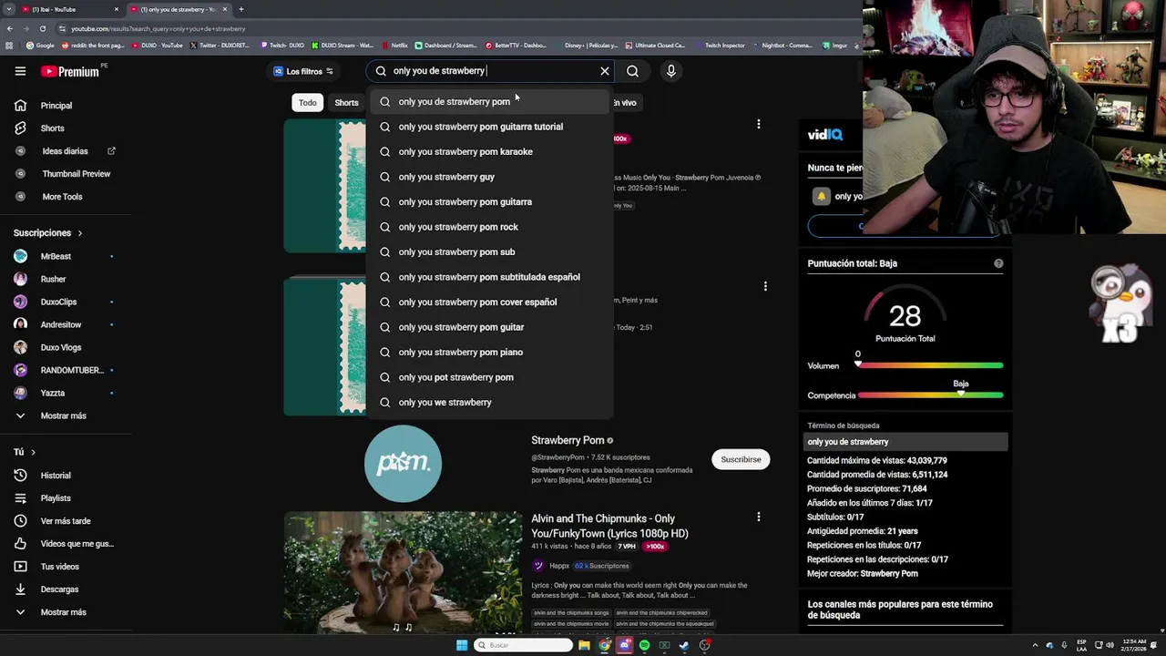Expand Mostrar más under subscriptions
Image resolution: width=1166 pixels, height=656 pixels.
(x=62, y=416)
